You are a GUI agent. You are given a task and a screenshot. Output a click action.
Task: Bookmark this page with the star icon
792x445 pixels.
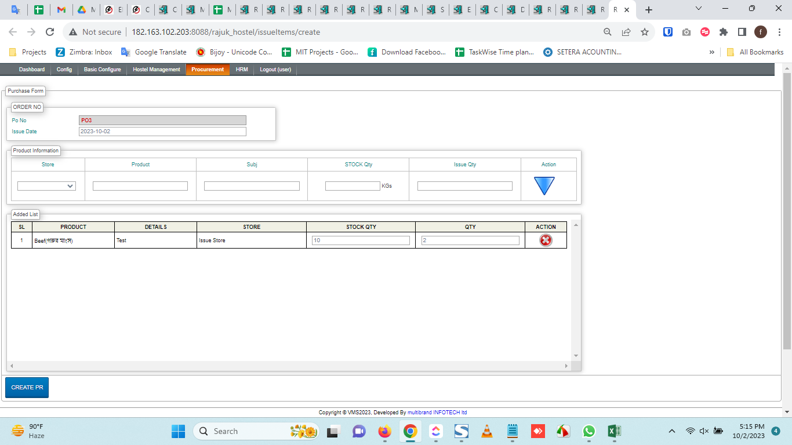click(x=644, y=32)
